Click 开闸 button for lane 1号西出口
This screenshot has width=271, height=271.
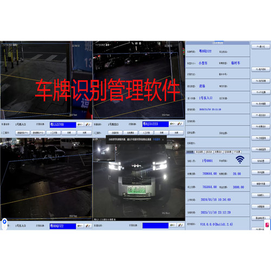pyautogui.click(x=162, y=133)
